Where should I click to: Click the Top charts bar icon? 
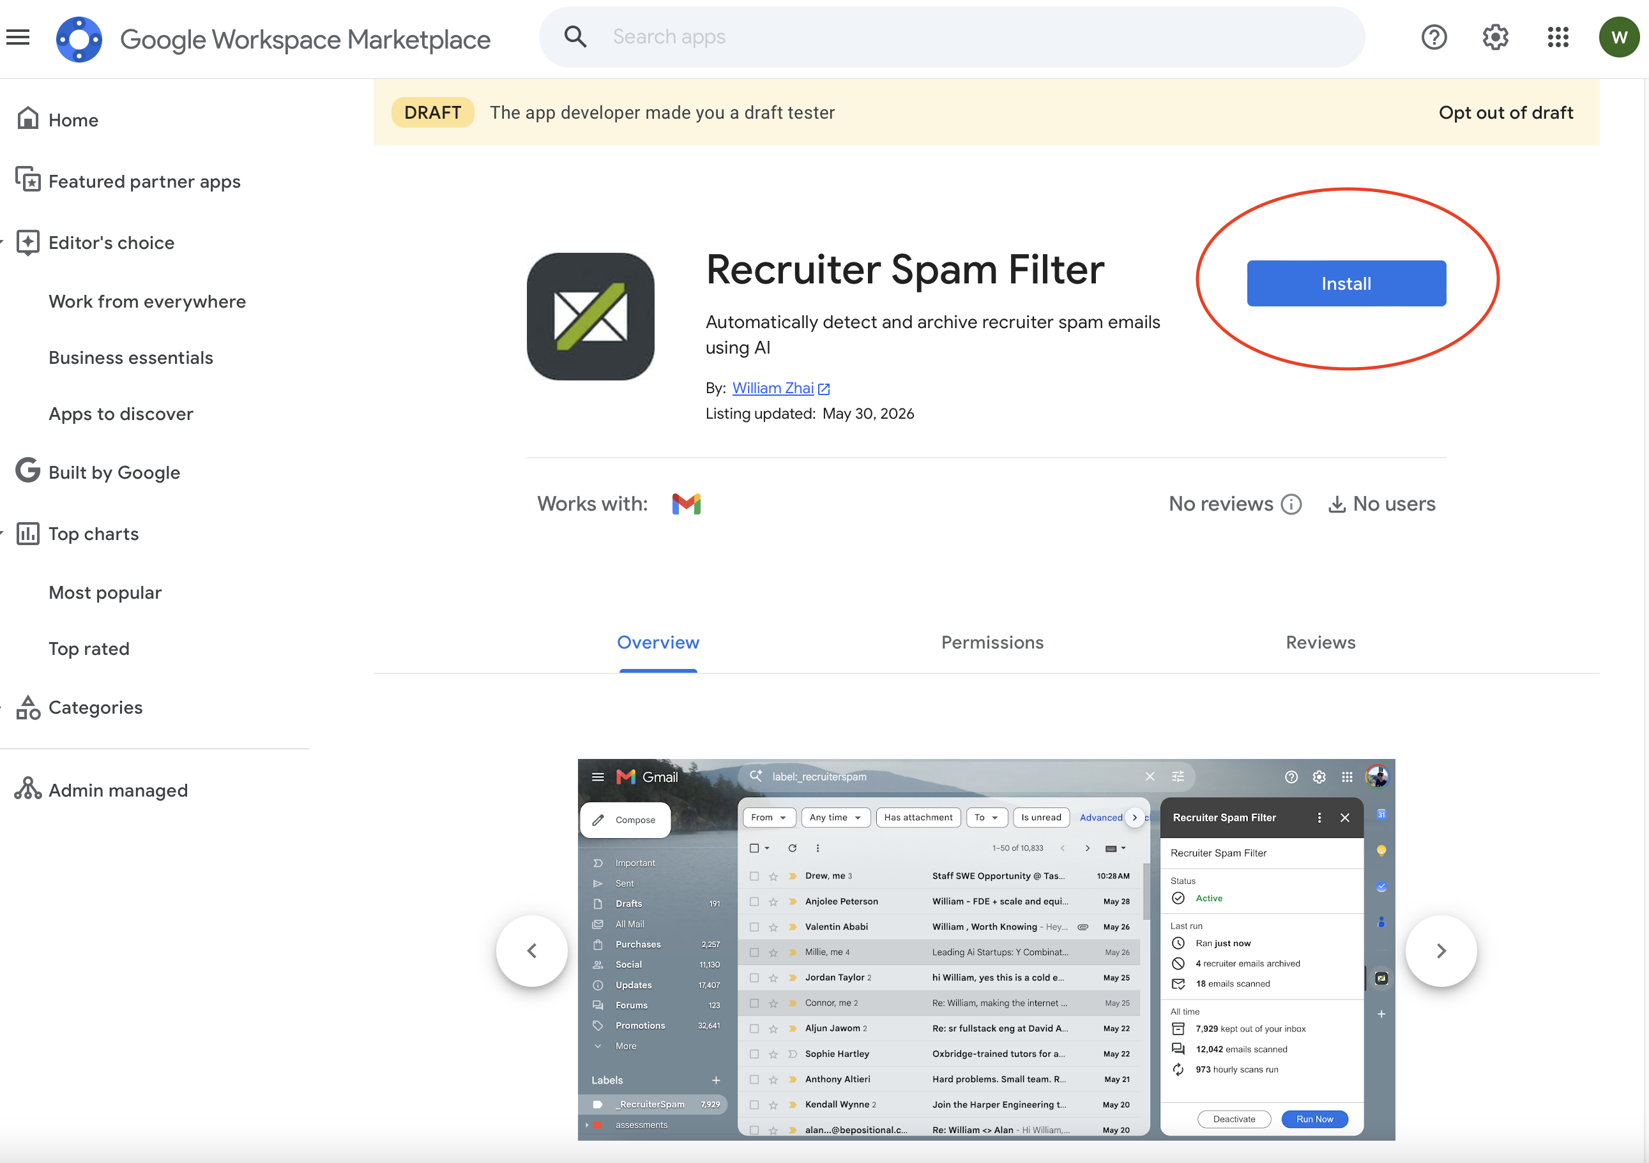point(28,534)
